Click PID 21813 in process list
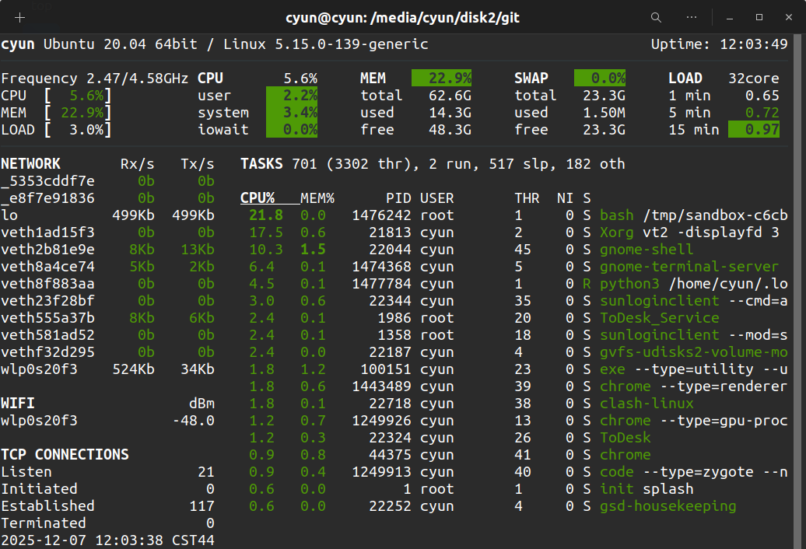The width and height of the screenshot is (806, 549). [x=390, y=233]
